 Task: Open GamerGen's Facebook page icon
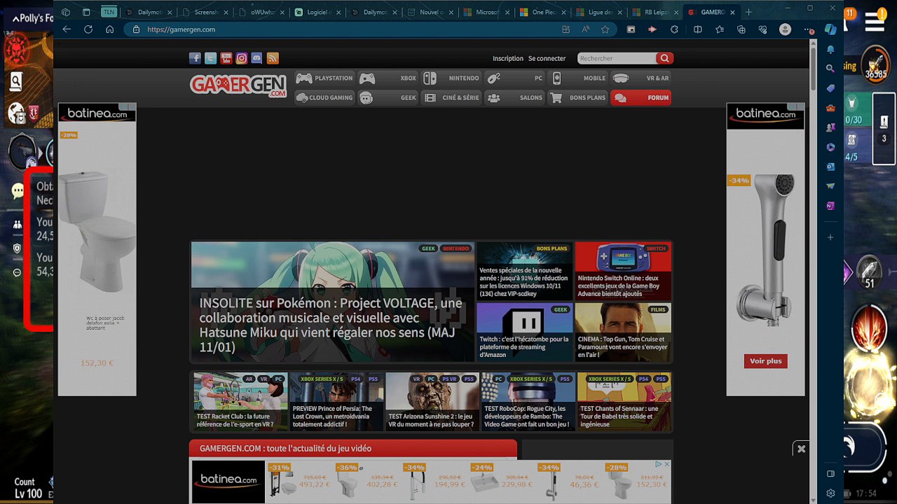195,58
